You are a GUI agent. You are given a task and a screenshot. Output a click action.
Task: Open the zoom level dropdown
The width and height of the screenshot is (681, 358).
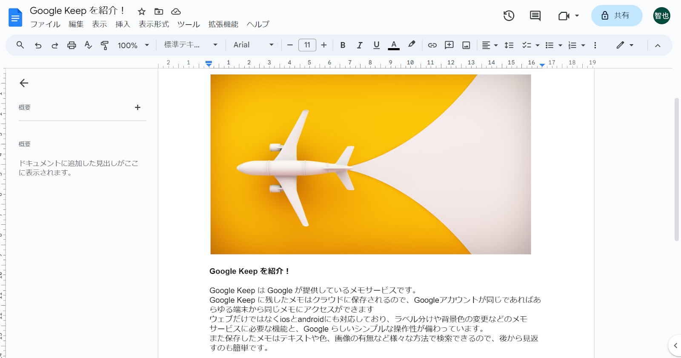pyautogui.click(x=134, y=45)
